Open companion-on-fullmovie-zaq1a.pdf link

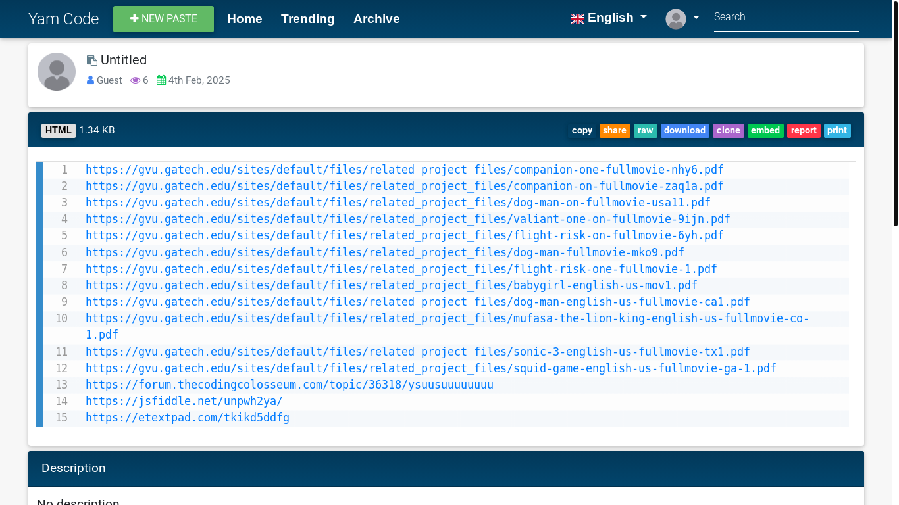click(x=405, y=186)
